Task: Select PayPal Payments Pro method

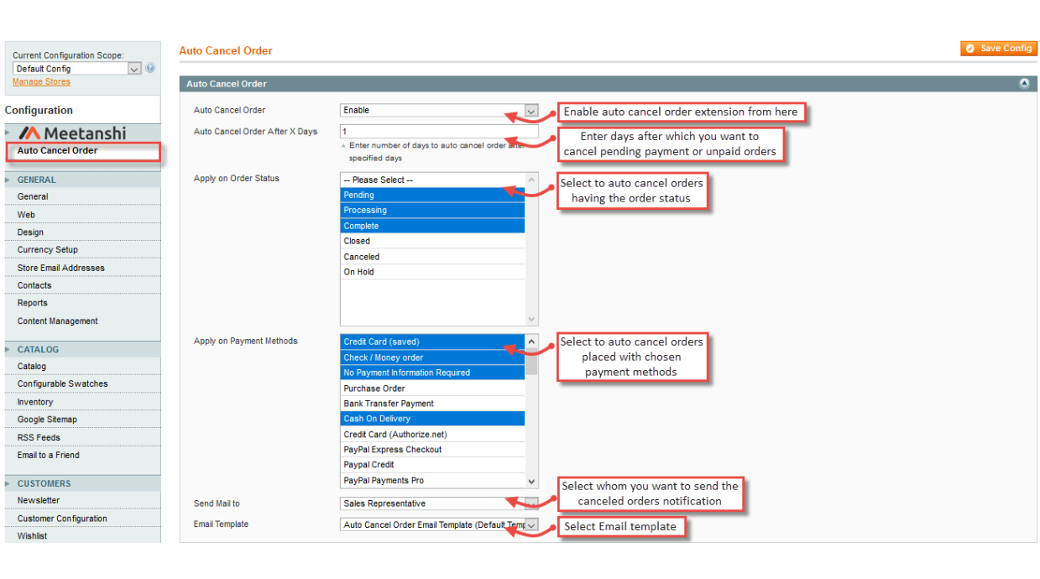Action: click(x=432, y=481)
